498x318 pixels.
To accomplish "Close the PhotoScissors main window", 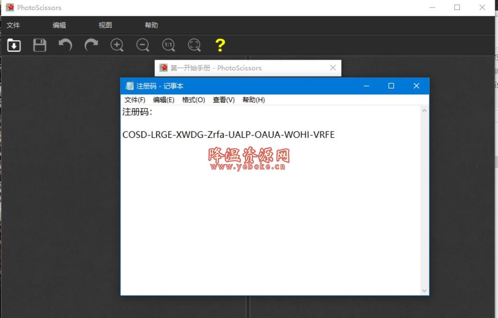I will click(482, 7).
